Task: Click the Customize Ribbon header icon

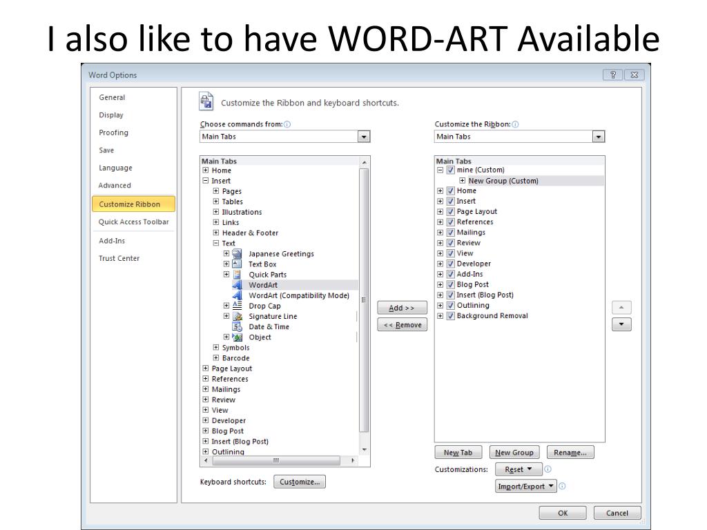Action: 206,101
